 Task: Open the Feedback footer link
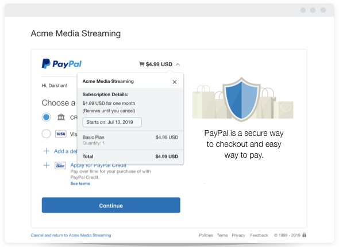(259, 235)
